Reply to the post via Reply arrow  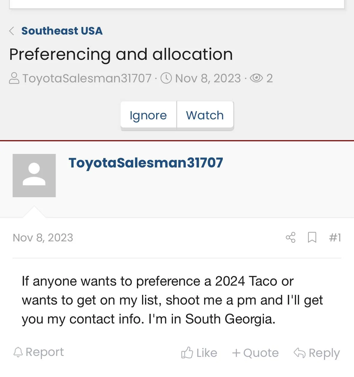tap(316, 353)
